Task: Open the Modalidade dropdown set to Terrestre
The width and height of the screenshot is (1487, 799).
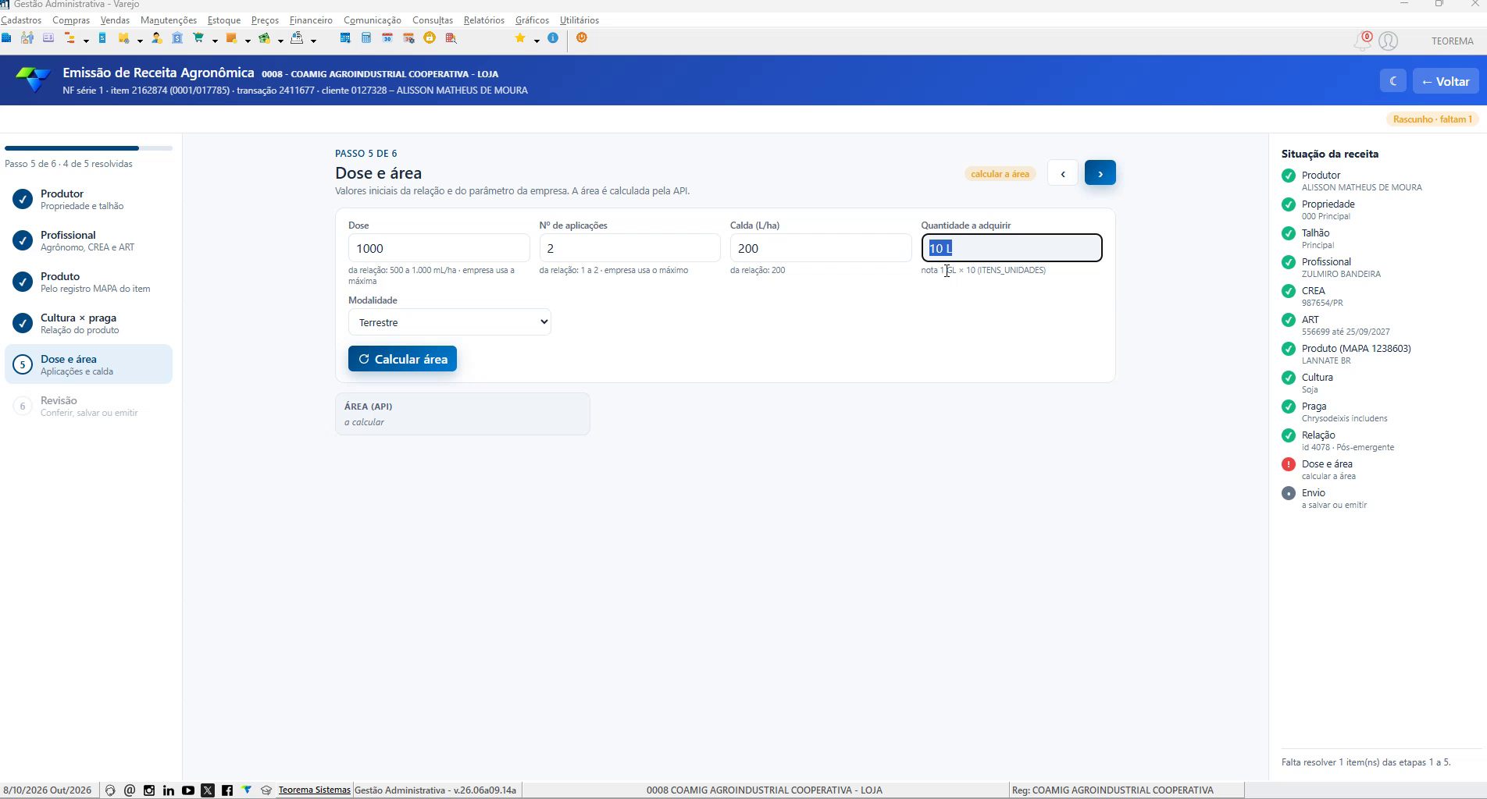Action: [x=450, y=322]
